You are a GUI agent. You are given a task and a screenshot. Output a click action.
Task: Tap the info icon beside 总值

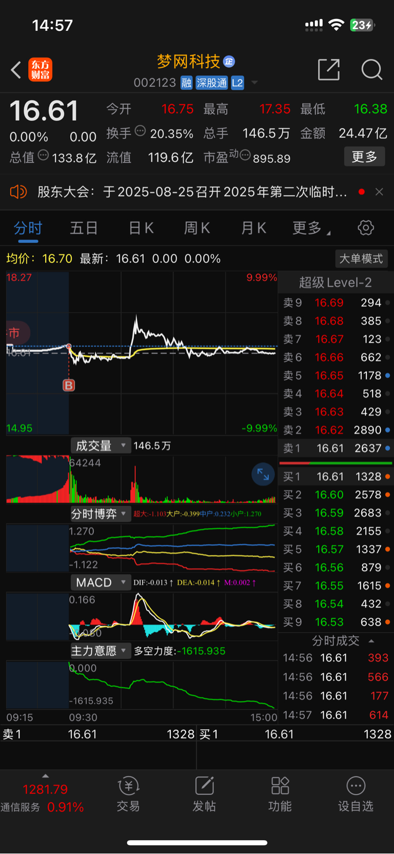tap(43, 155)
